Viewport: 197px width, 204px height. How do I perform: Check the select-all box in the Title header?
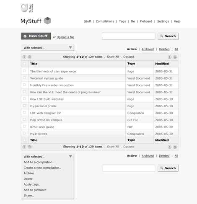pos(24,64)
